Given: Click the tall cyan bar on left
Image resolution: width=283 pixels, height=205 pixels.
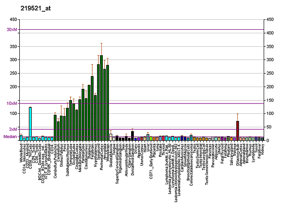Looking at the screenshot, I should (x=30, y=124).
